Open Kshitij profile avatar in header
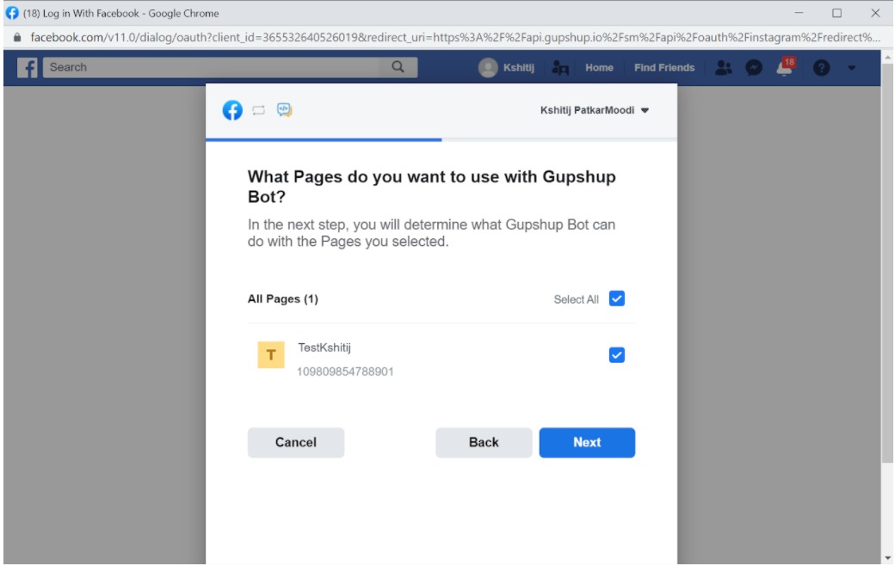 pyautogui.click(x=487, y=67)
